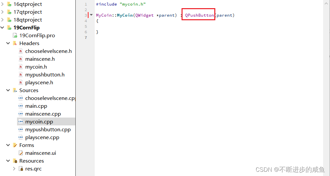Screen dimensions: 330x176
Task: Click the Forms folder icon
Action: click(x=15, y=145)
